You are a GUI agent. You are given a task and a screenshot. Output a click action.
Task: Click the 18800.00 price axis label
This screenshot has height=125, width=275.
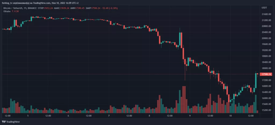coord(266,56)
